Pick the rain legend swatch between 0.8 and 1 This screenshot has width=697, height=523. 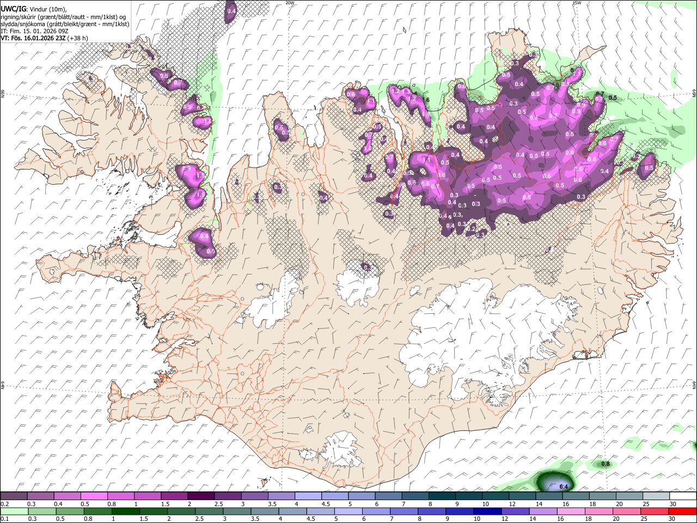click(x=97, y=511)
